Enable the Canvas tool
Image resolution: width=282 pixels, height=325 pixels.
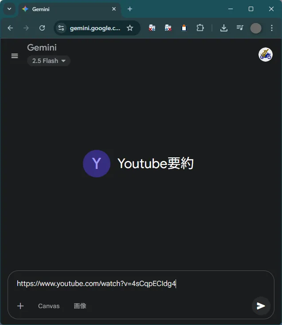[x=49, y=306]
